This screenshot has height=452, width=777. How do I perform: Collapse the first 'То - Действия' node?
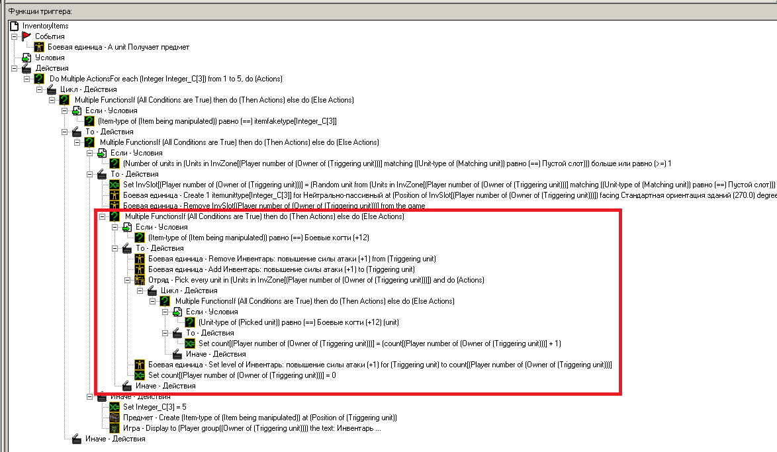[64, 132]
